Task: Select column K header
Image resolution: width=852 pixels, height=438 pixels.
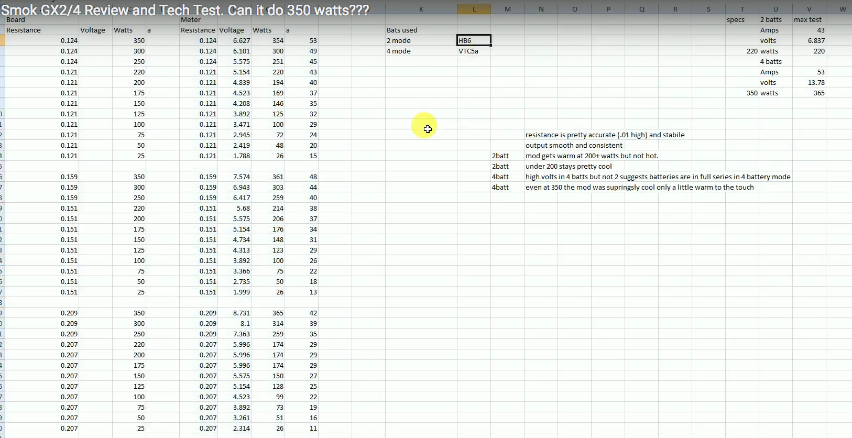Action: 421,9
